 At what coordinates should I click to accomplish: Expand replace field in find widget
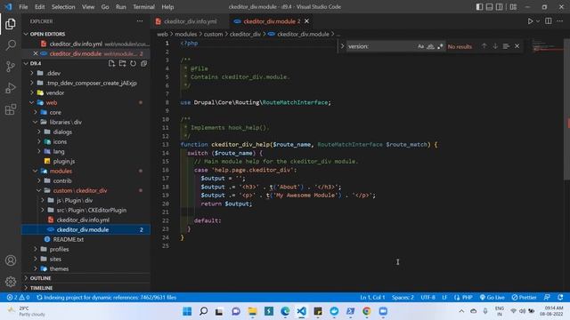(342, 46)
